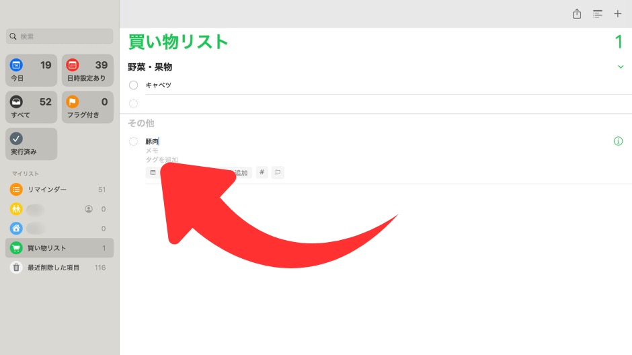Open the 実行済み smart list tile
Viewport: 632px width, 355px height.
(x=31, y=144)
